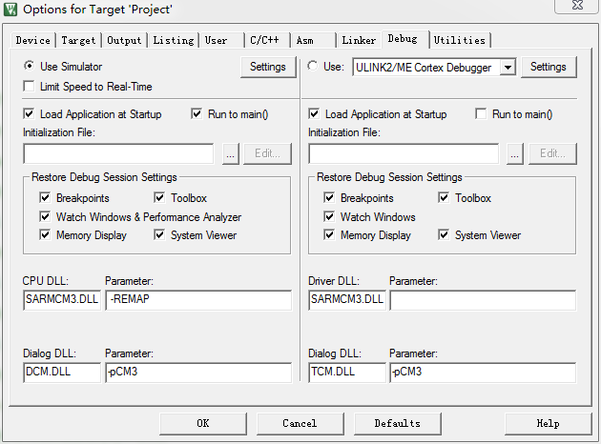The image size is (601, 444).
Task: Toggle debugger Breakpoints checkbox
Action: pyautogui.click(x=329, y=197)
